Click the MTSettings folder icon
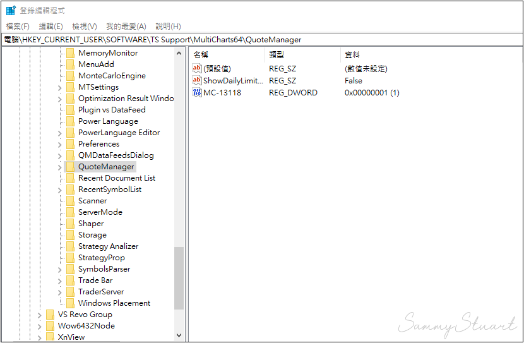The width and height of the screenshot is (524, 343). [70, 87]
